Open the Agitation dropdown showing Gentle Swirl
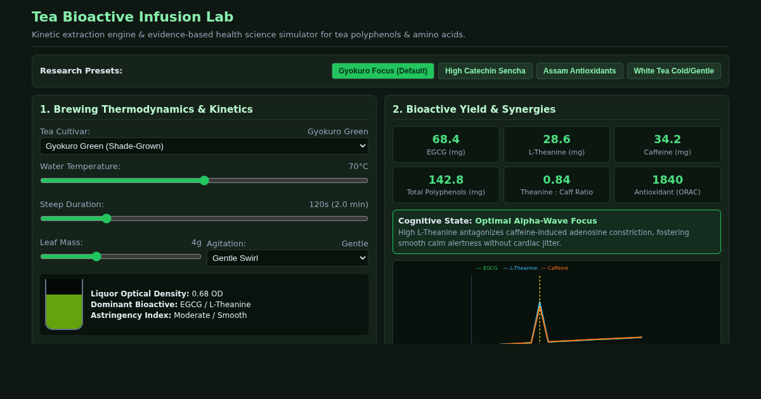The width and height of the screenshot is (761, 399). tap(287, 258)
